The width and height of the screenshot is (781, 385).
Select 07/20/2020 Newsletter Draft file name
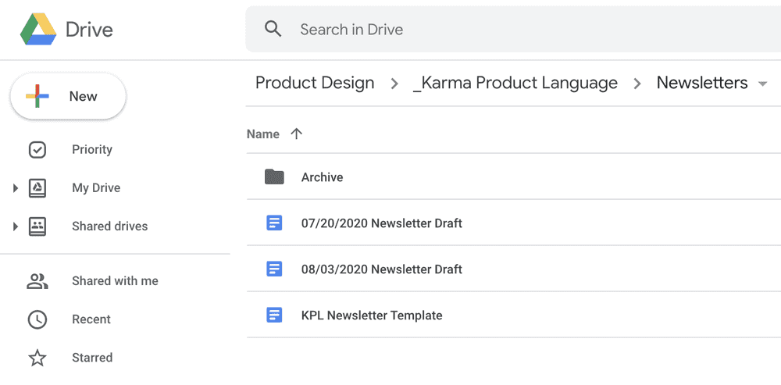[x=382, y=223]
